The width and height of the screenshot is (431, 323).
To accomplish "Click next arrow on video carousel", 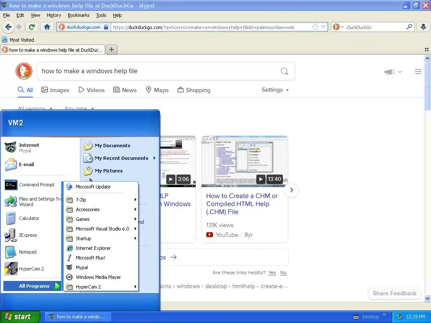I will [x=291, y=190].
